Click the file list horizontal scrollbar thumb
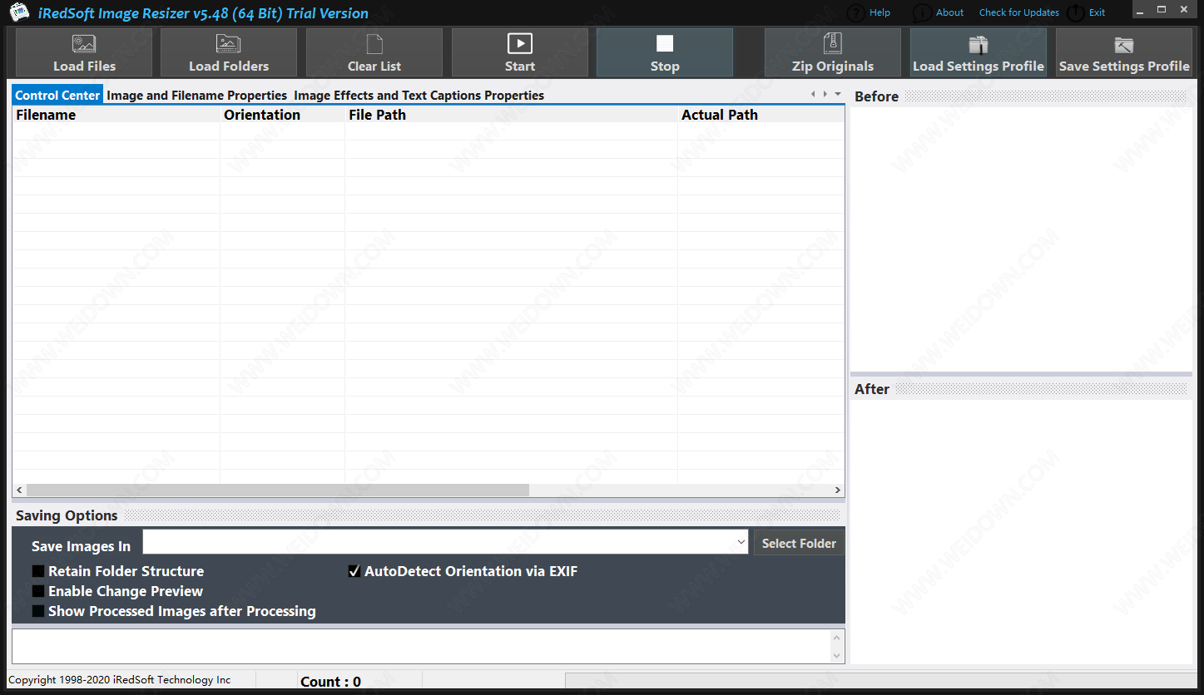The image size is (1204, 695). point(278,490)
